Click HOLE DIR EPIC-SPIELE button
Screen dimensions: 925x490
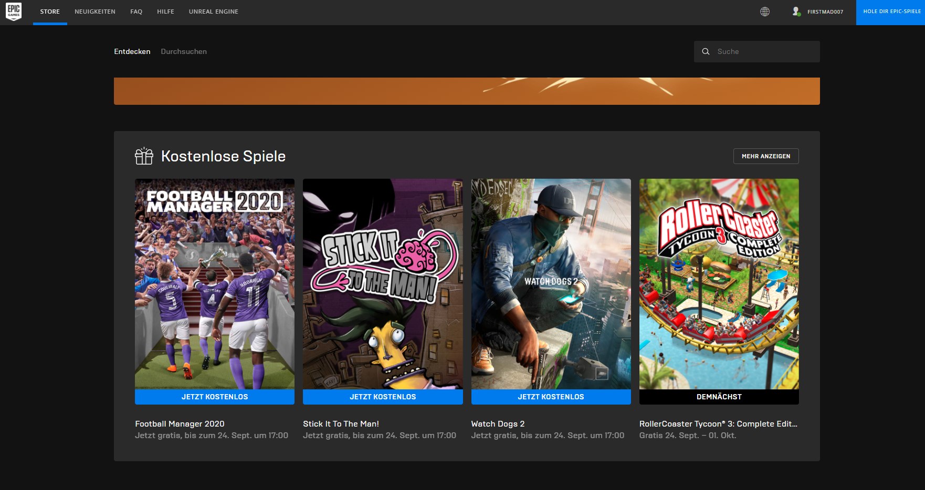pyautogui.click(x=891, y=12)
